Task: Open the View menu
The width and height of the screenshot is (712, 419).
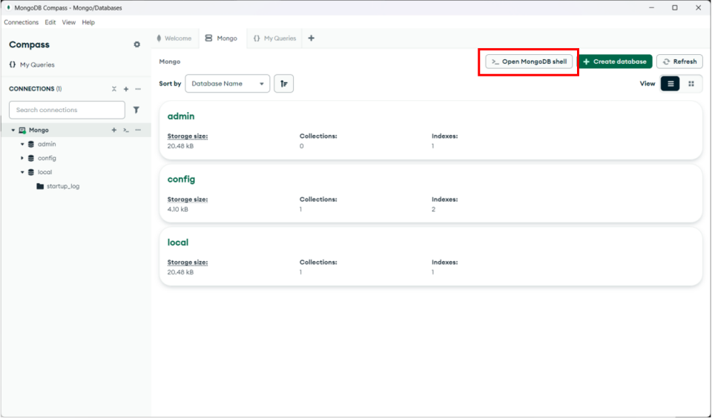Action: pyautogui.click(x=68, y=22)
